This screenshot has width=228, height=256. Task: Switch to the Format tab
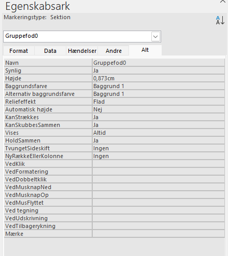coord(19,51)
